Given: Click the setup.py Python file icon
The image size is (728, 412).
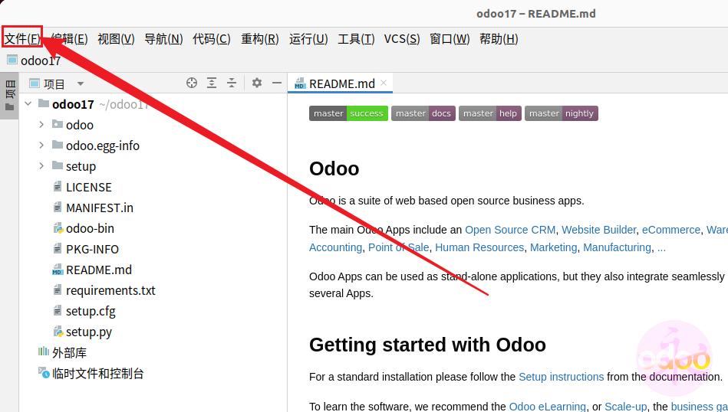Looking at the screenshot, I should [58, 332].
